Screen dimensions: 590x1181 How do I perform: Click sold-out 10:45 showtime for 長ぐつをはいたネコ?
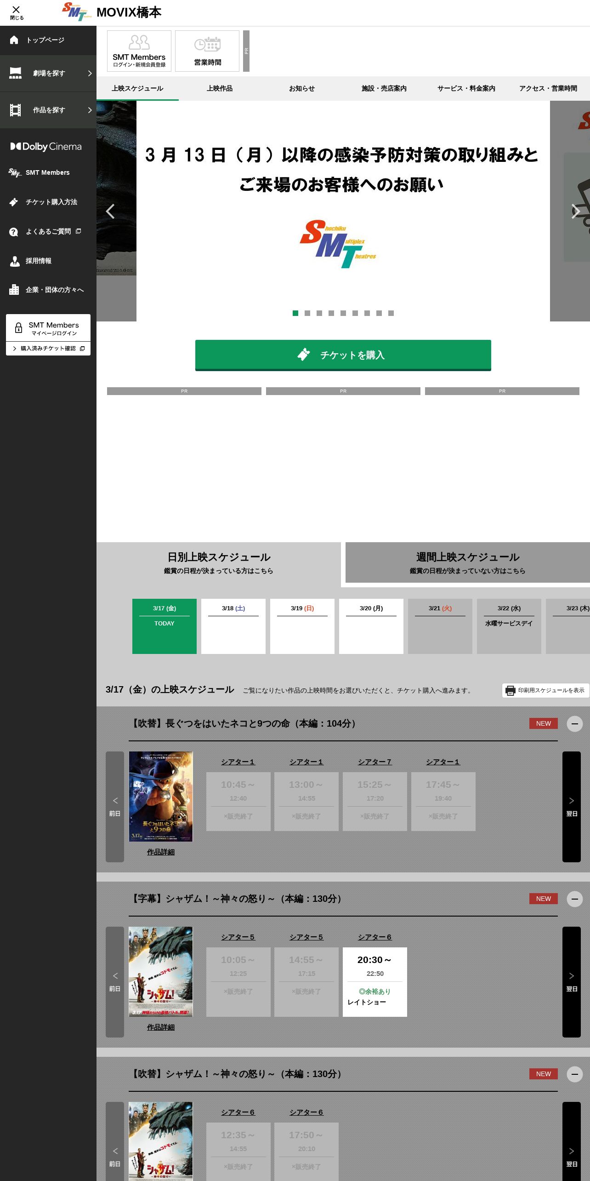tap(238, 802)
